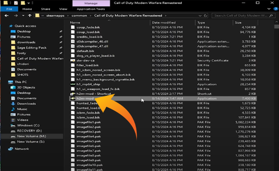Sort by the Name column header

pyautogui.click(x=75, y=23)
